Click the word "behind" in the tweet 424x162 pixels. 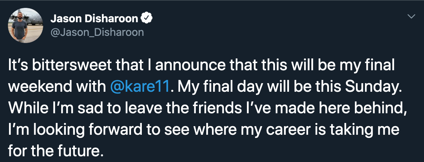click(x=382, y=108)
